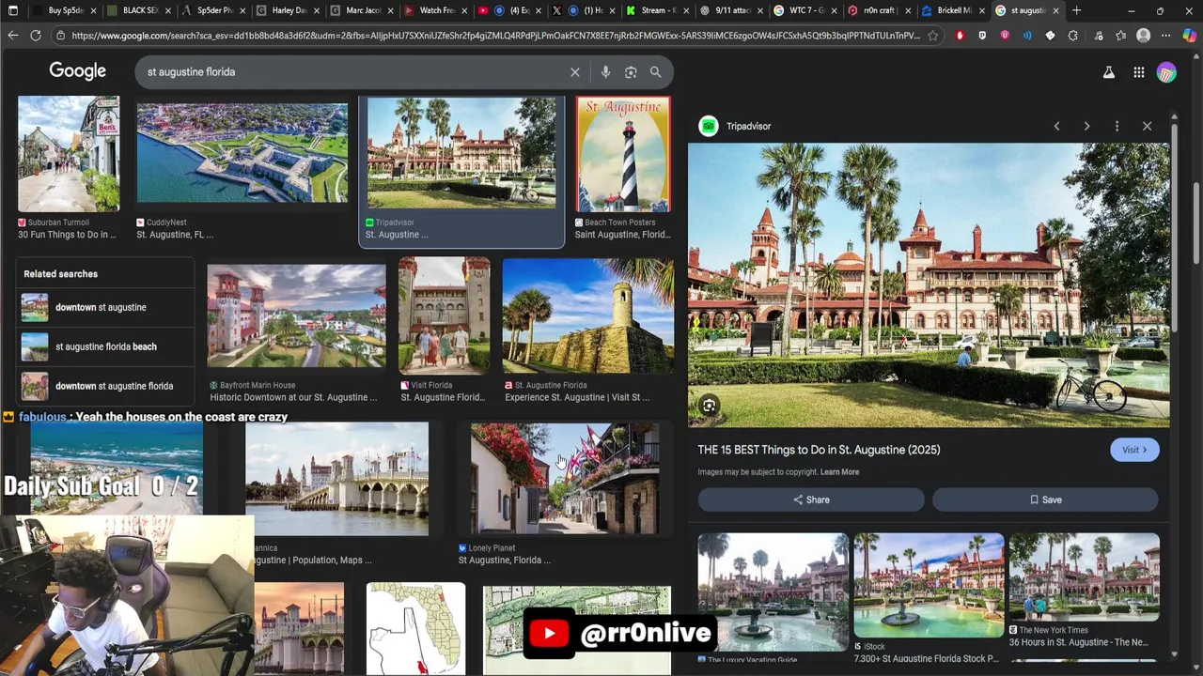Screen dimensions: 1203x676
Task: Open the Bayfront Marin House downtown thumbnail
Action: [296, 316]
